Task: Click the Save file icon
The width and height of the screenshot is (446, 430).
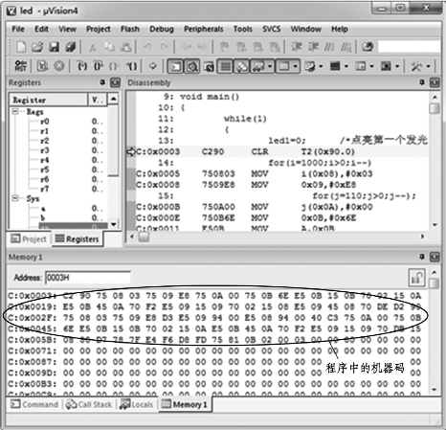Action: [x=54, y=47]
